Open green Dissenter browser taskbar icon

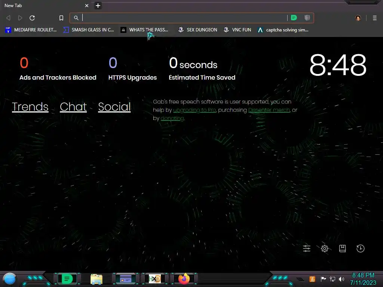tap(67, 279)
